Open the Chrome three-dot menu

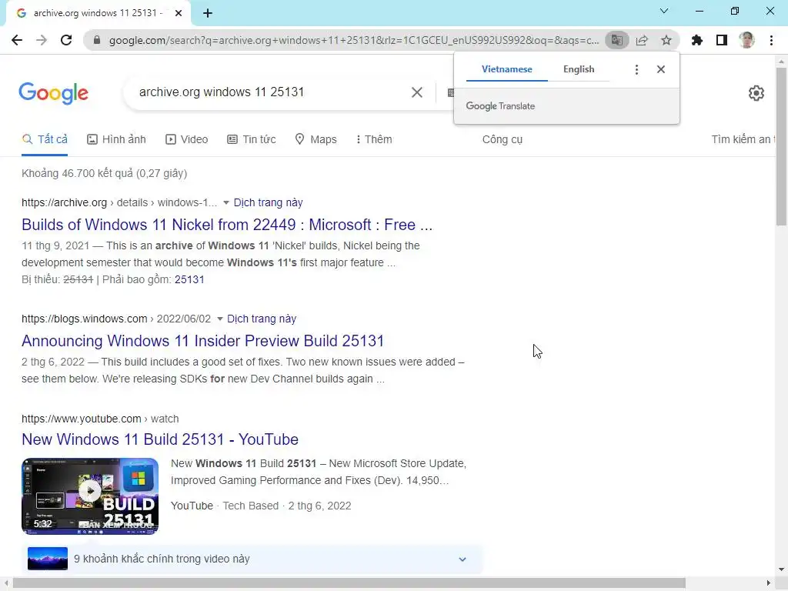click(771, 40)
